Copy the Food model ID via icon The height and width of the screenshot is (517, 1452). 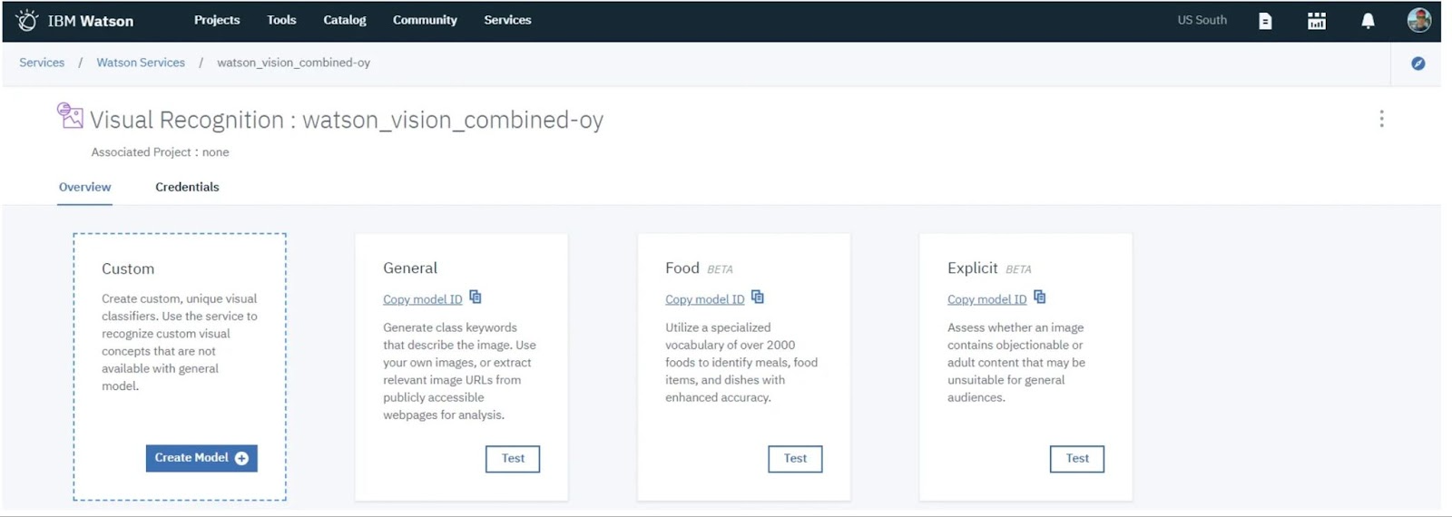click(758, 298)
